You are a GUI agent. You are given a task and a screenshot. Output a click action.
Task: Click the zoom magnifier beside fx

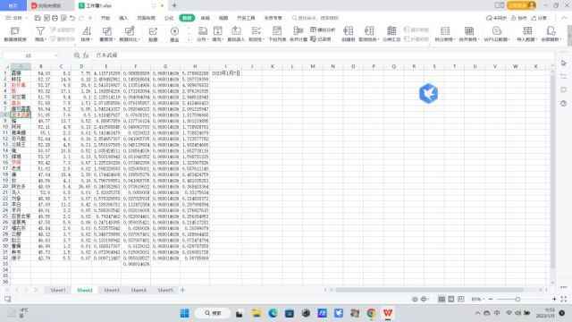[77, 55]
